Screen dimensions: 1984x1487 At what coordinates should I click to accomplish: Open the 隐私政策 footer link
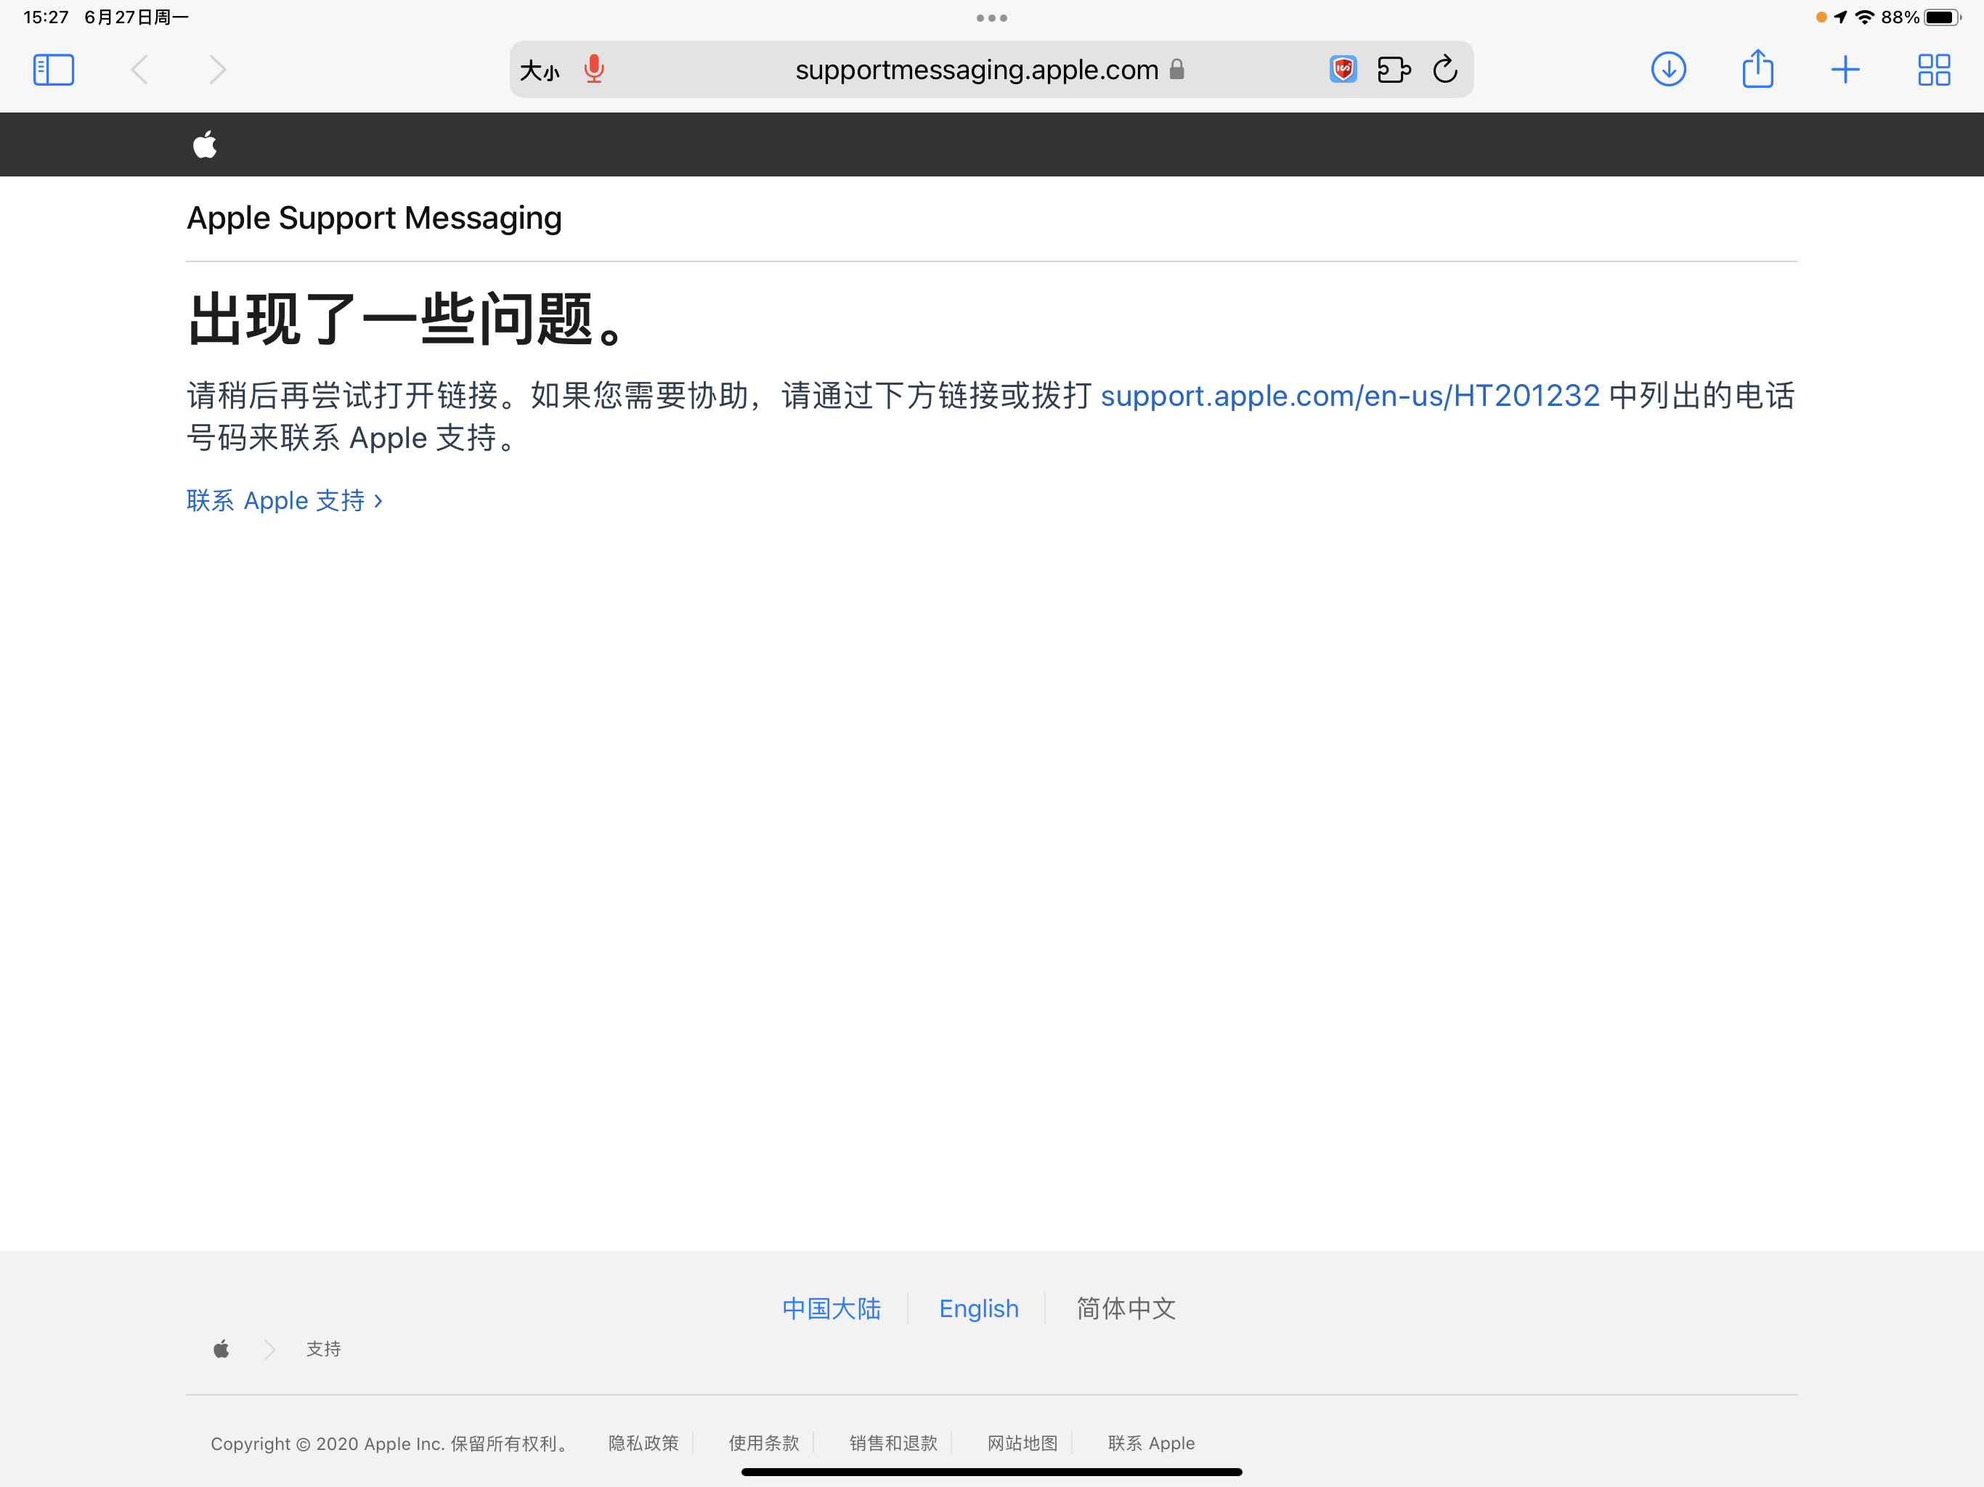pos(643,1443)
